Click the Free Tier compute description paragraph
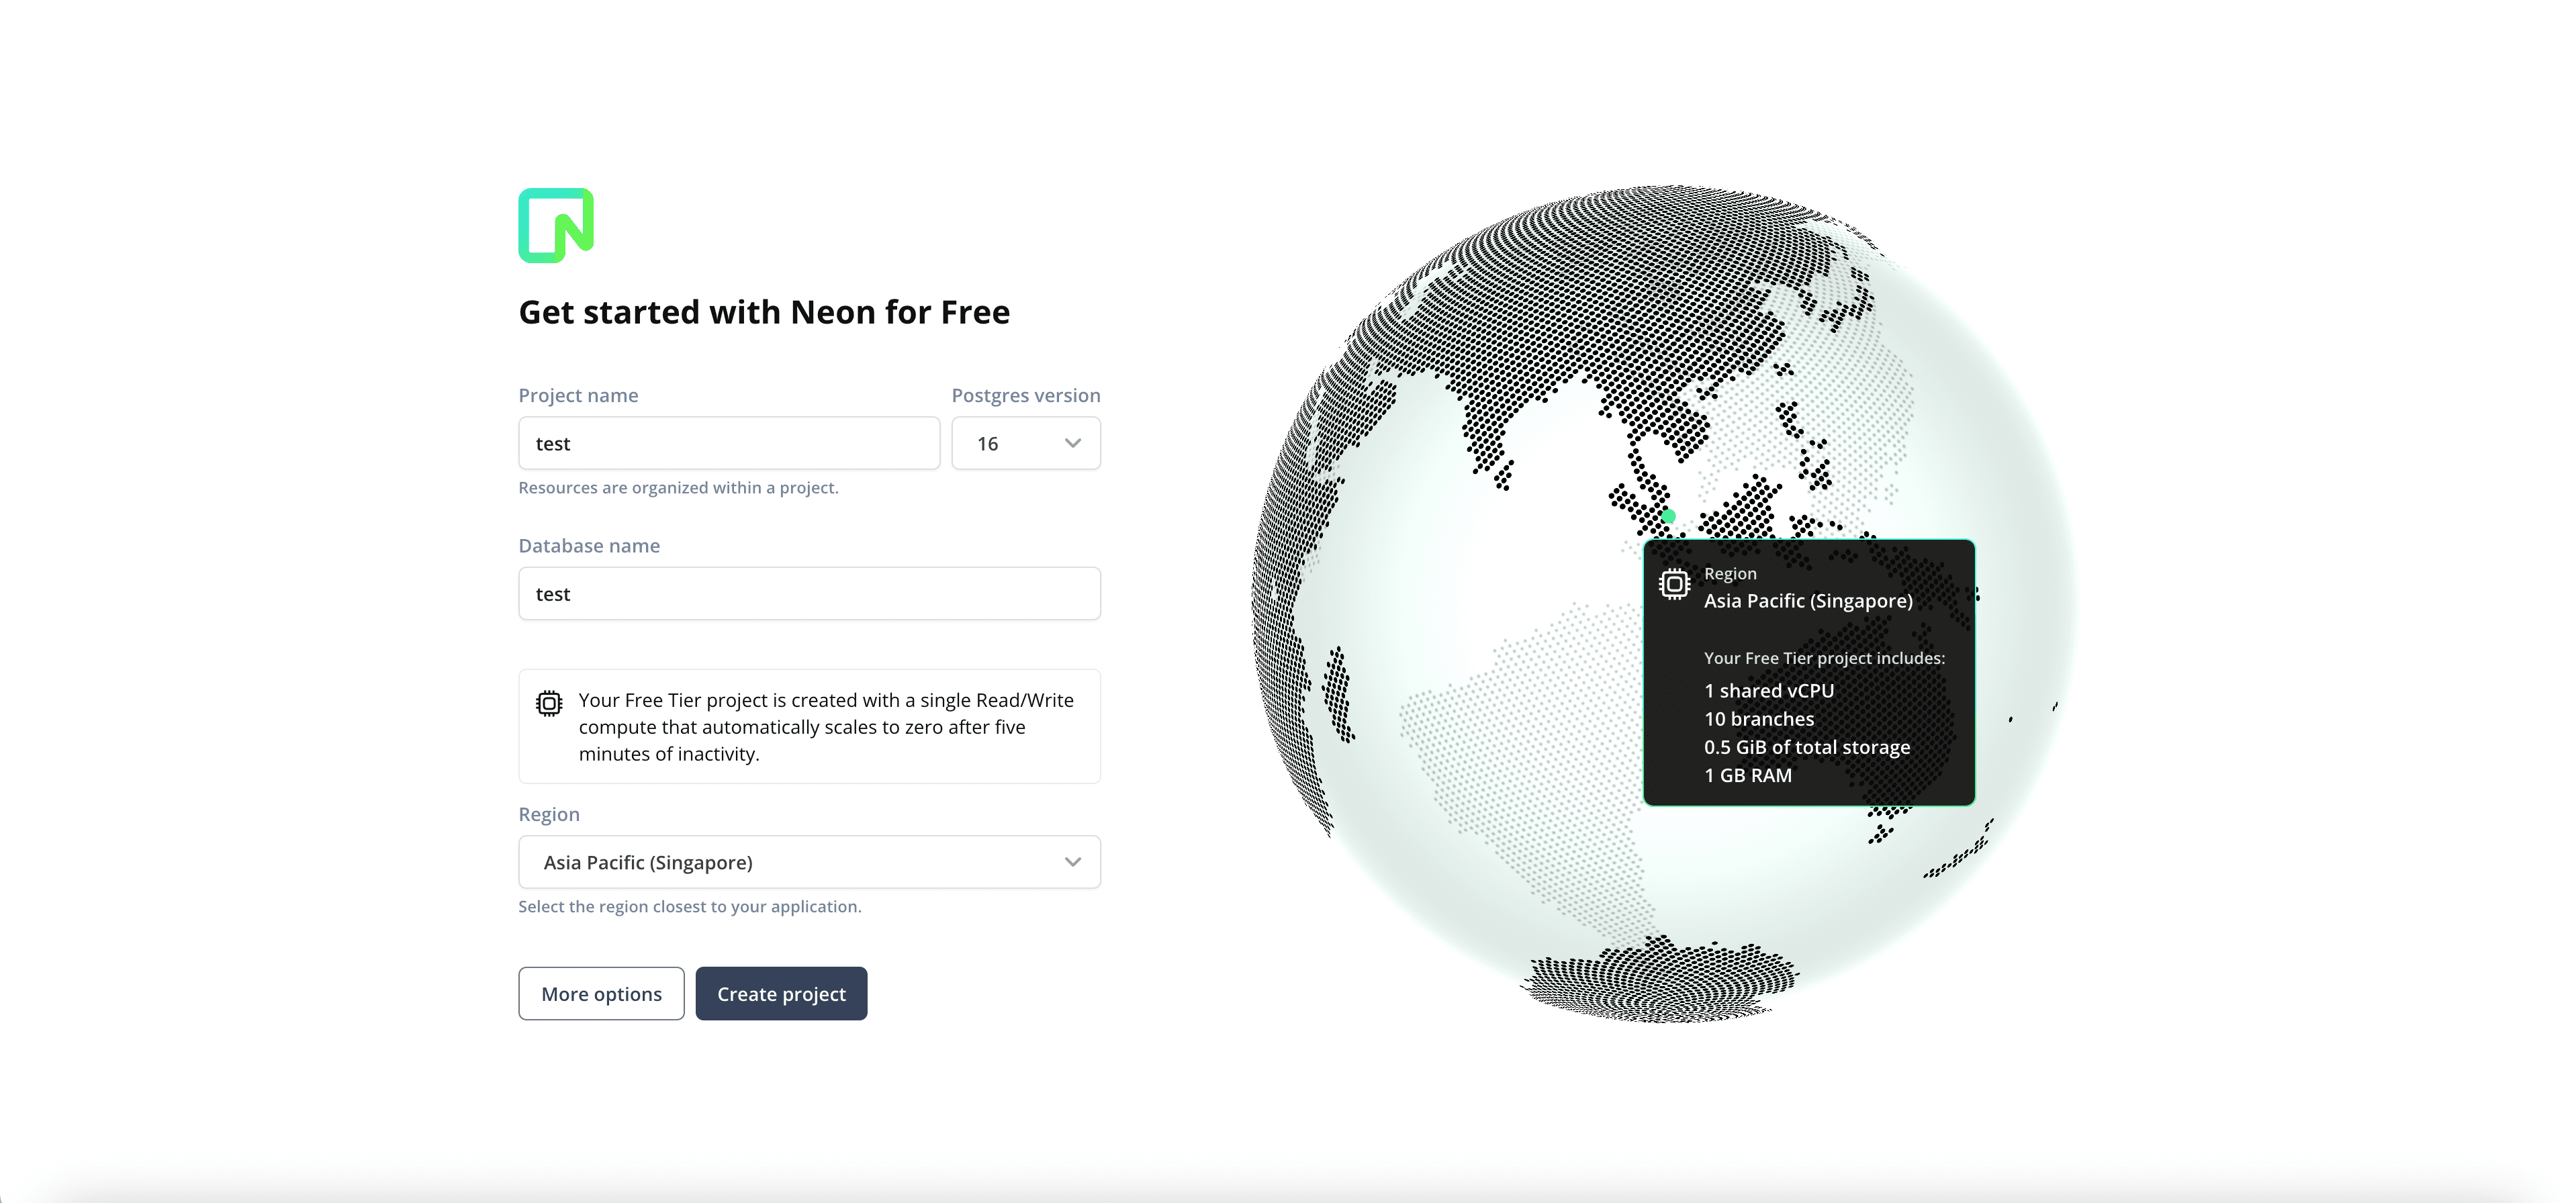The width and height of the screenshot is (2576, 1203). 826,727
